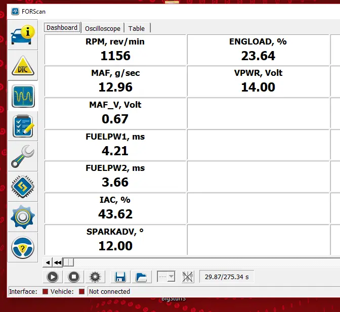Open the wrench service procedures section
The image size is (340, 312).
[23, 156]
